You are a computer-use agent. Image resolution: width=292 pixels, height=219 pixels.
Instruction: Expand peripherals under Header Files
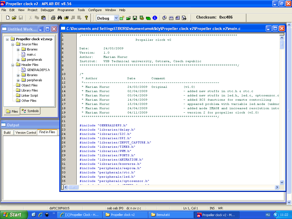pyautogui.click(x=18, y=80)
